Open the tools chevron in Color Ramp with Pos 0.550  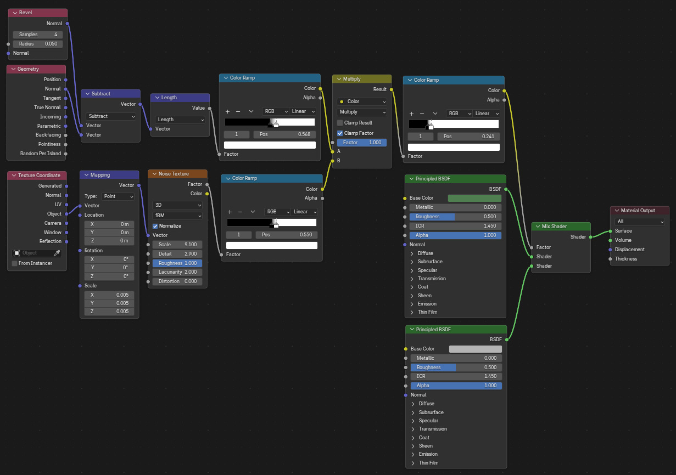pos(253,212)
